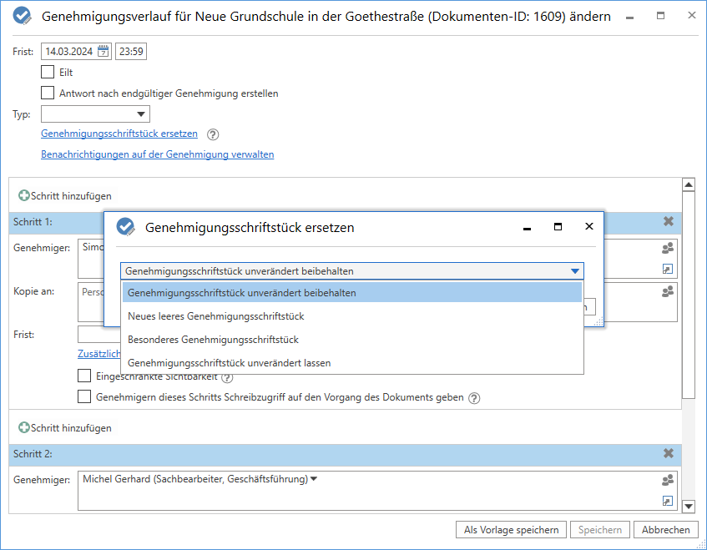Click the scrollbar down arrow in steps list

point(689,506)
